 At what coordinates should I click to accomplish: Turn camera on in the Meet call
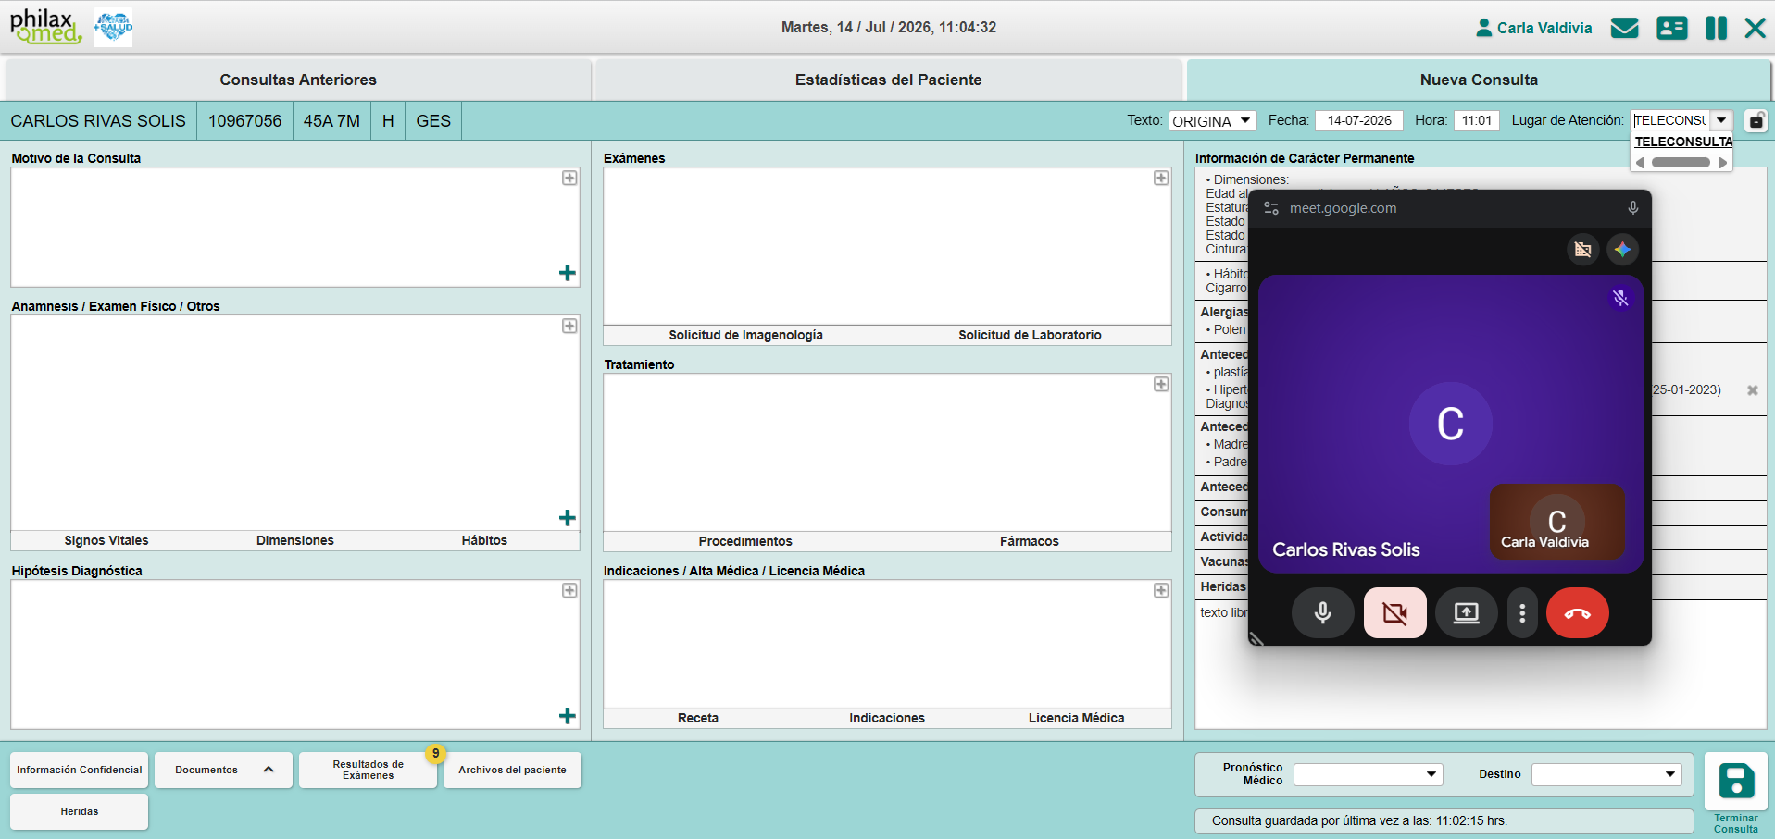[1394, 612]
